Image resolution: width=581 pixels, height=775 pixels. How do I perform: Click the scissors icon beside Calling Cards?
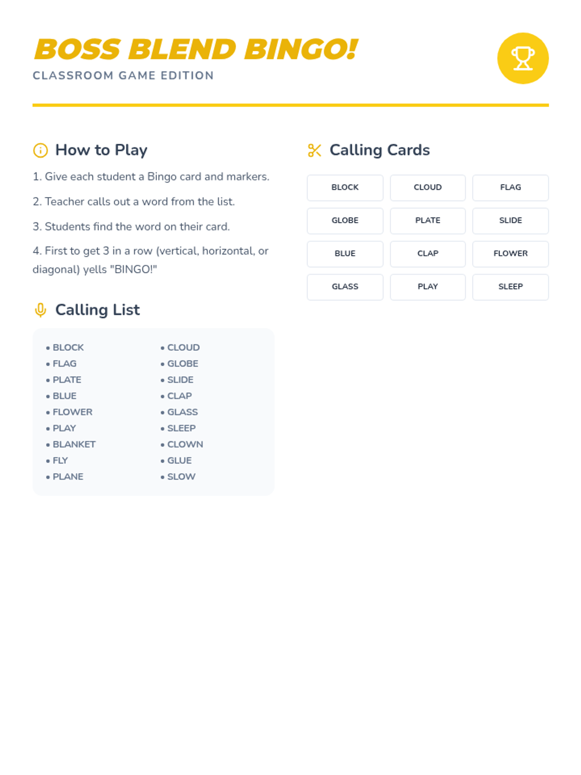(315, 150)
